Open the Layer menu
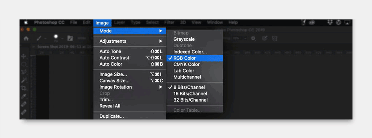 coord(120,23)
